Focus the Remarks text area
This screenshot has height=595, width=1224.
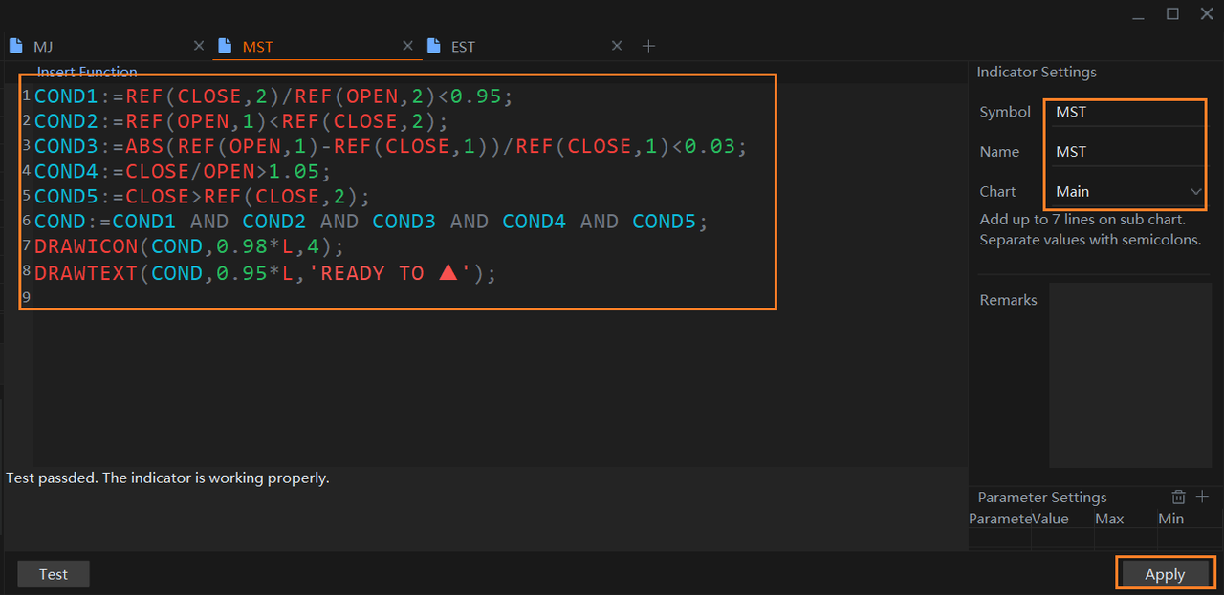1130,374
